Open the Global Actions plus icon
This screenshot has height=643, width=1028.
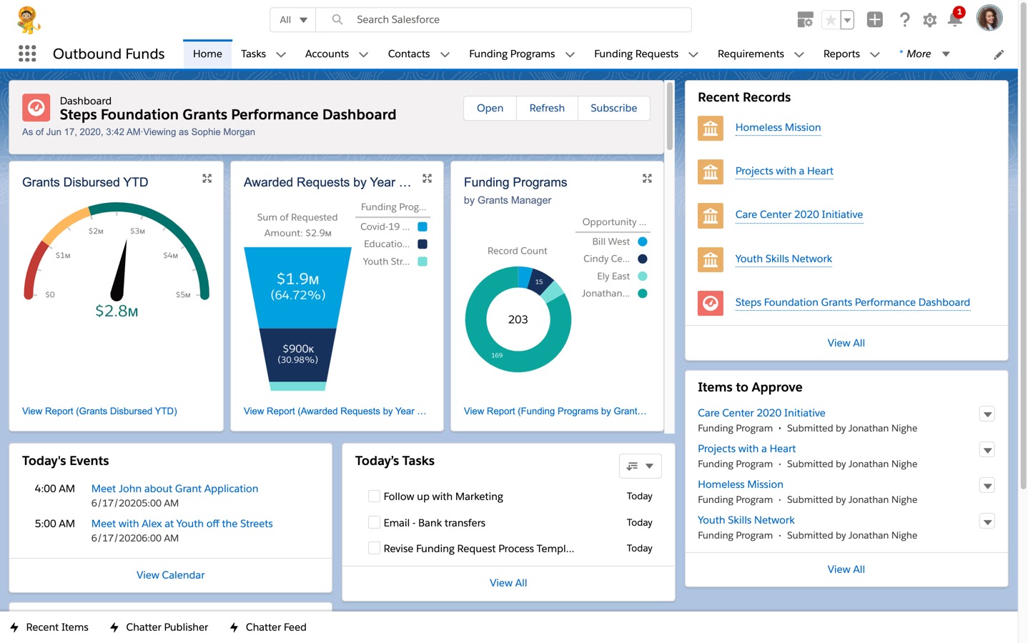click(874, 20)
